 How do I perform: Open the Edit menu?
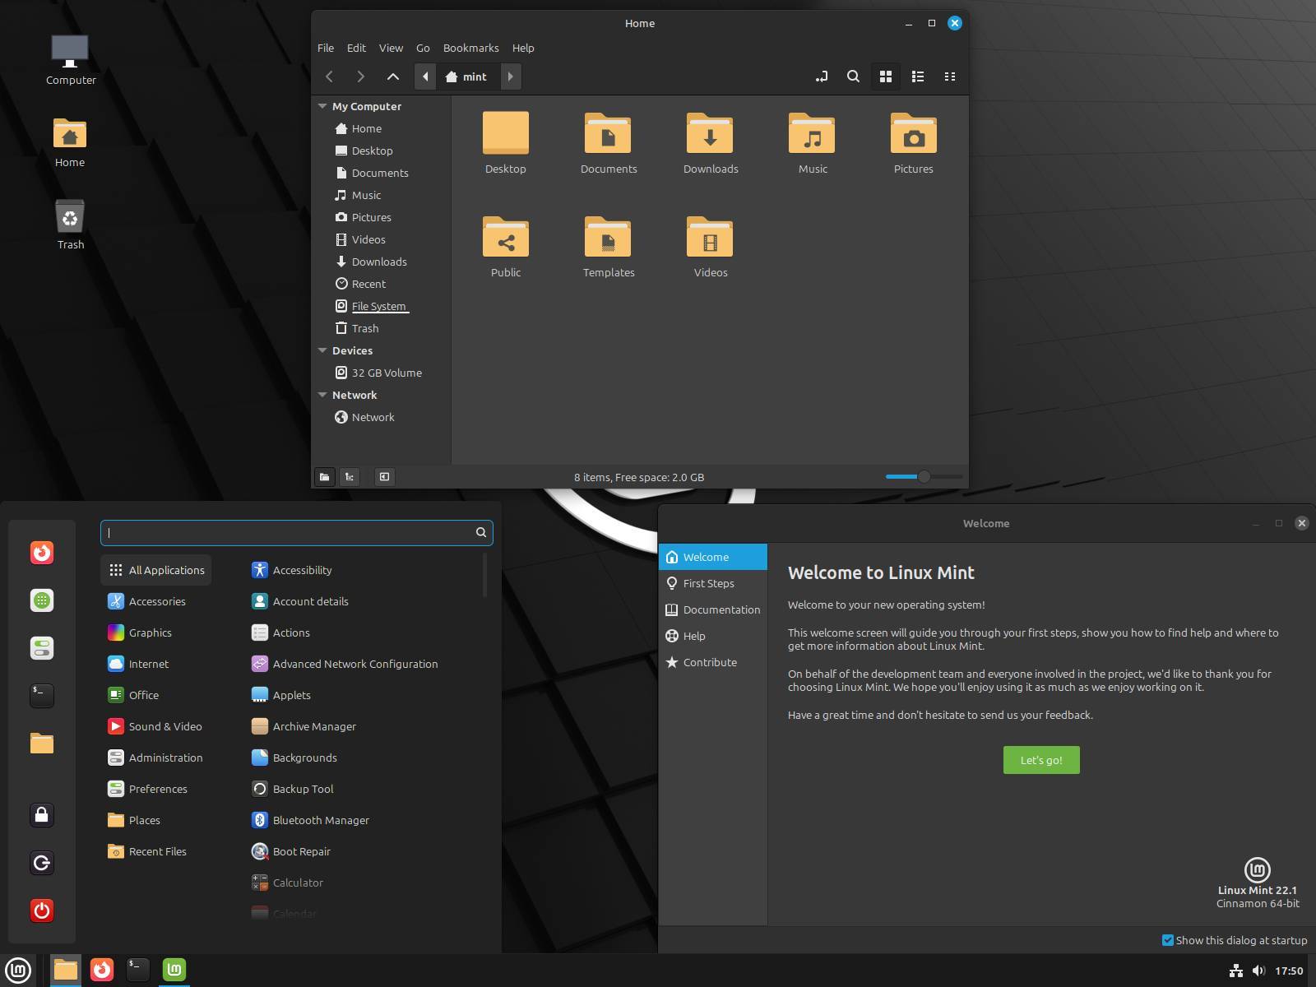click(x=356, y=48)
